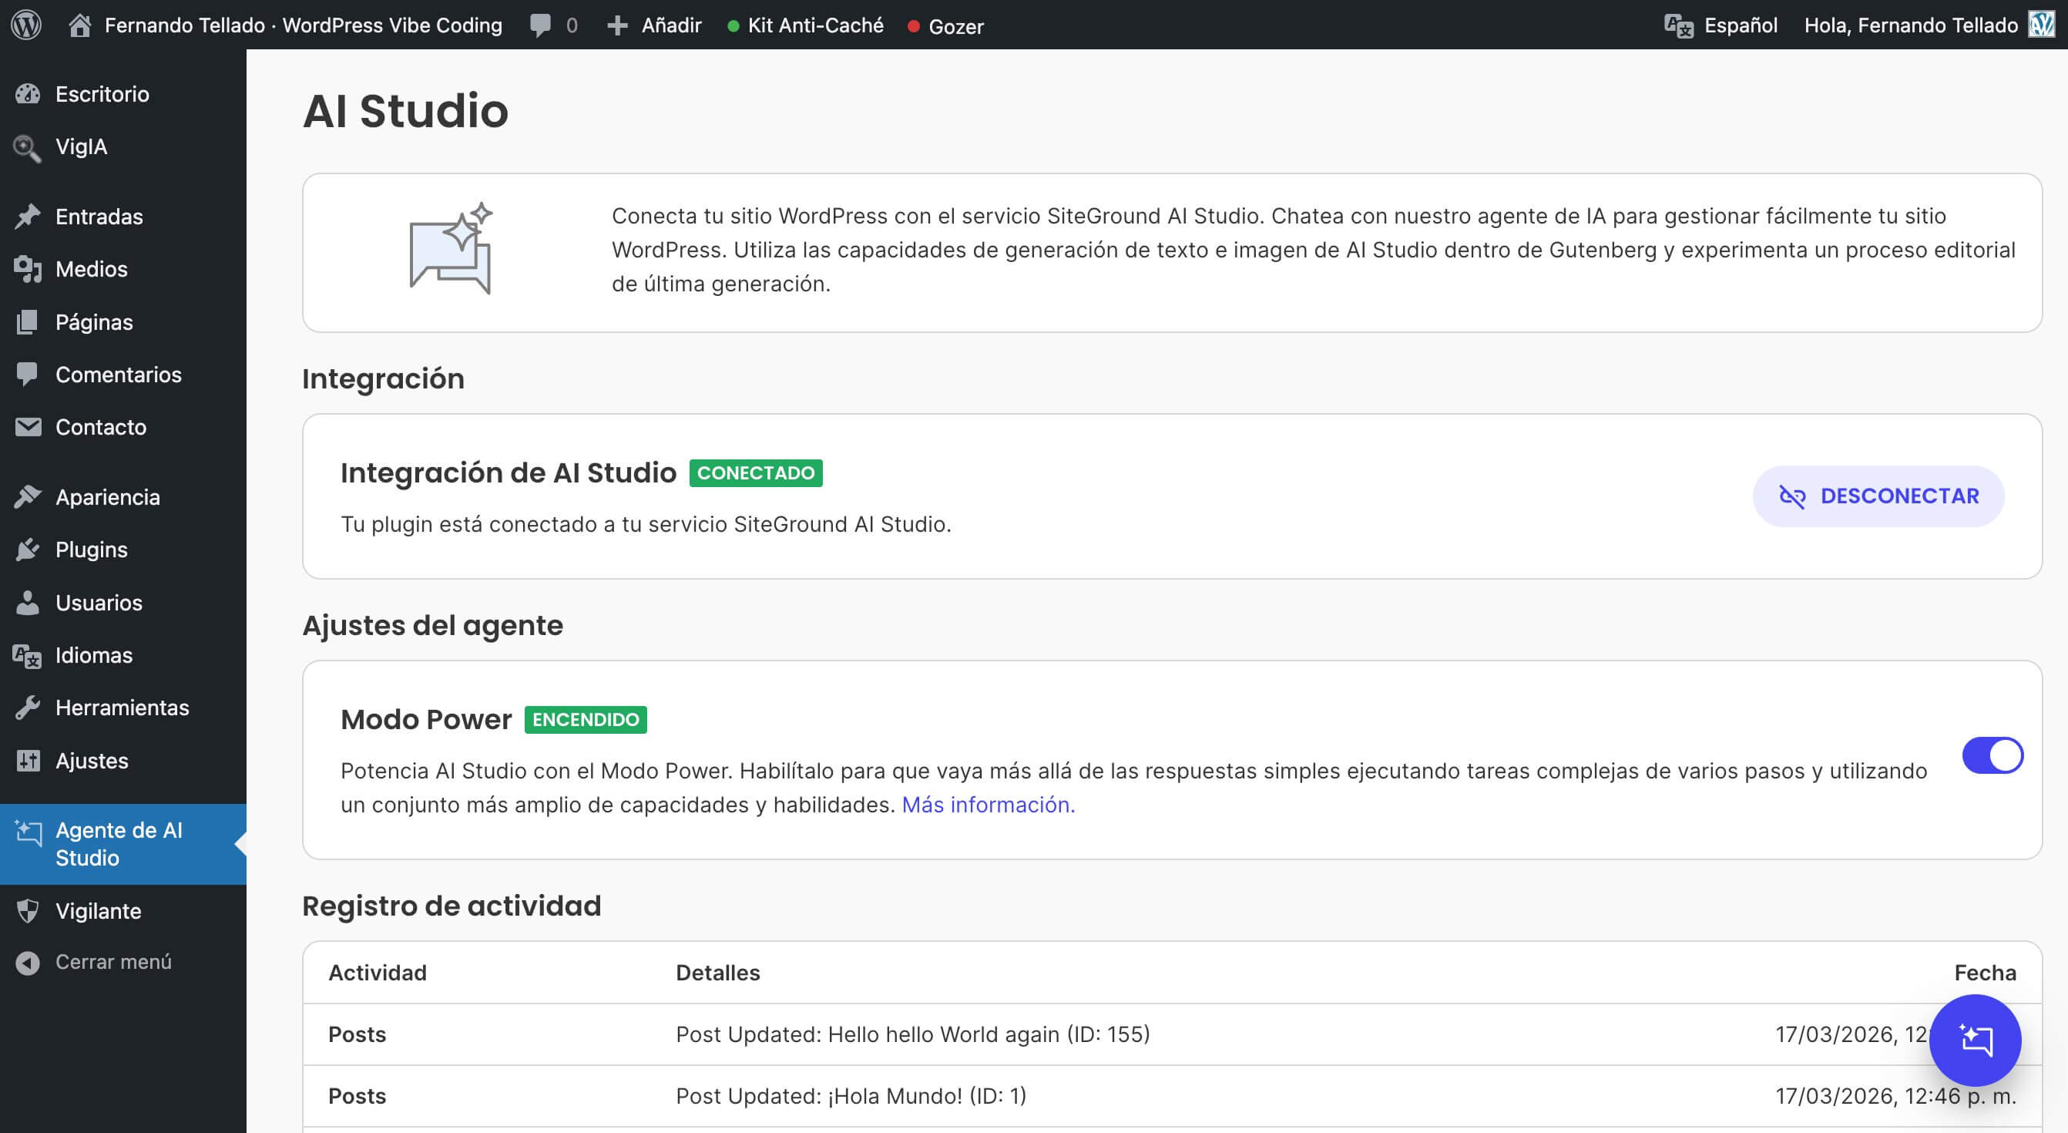Navigate to Páginas
The width and height of the screenshot is (2068, 1133).
point(123,322)
